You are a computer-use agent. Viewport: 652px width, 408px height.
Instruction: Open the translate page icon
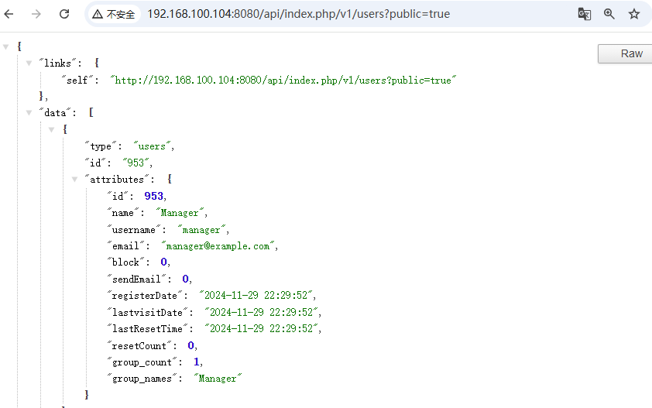[x=585, y=14]
